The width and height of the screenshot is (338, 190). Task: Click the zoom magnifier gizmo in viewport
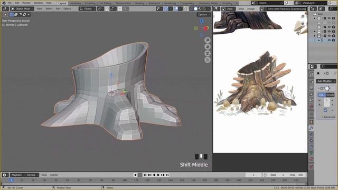click(208, 40)
